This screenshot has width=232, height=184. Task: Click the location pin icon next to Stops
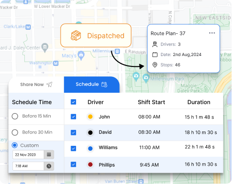point(155,65)
